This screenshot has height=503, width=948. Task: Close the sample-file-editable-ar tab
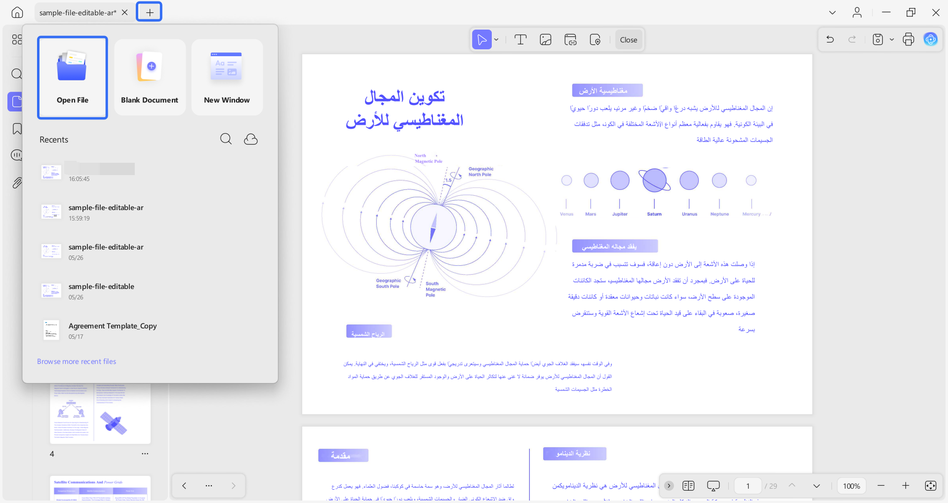[x=125, y=12]
